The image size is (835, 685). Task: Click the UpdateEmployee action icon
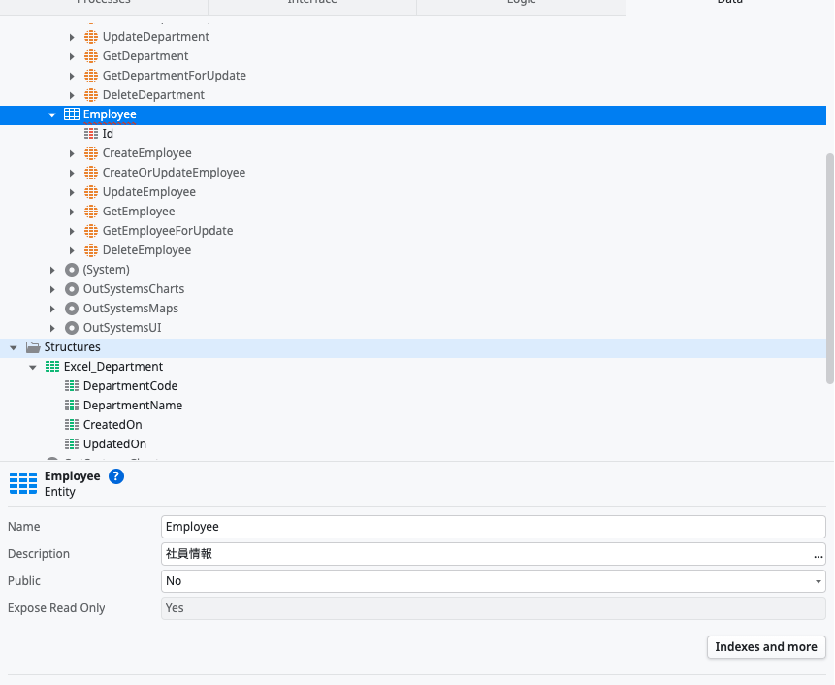[91, 192]
